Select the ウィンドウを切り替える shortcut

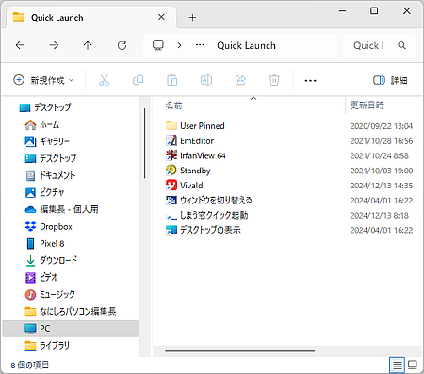click(209, 201)
